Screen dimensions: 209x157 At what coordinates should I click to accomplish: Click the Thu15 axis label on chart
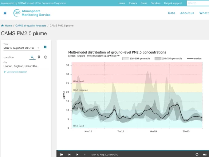point(186,131)
